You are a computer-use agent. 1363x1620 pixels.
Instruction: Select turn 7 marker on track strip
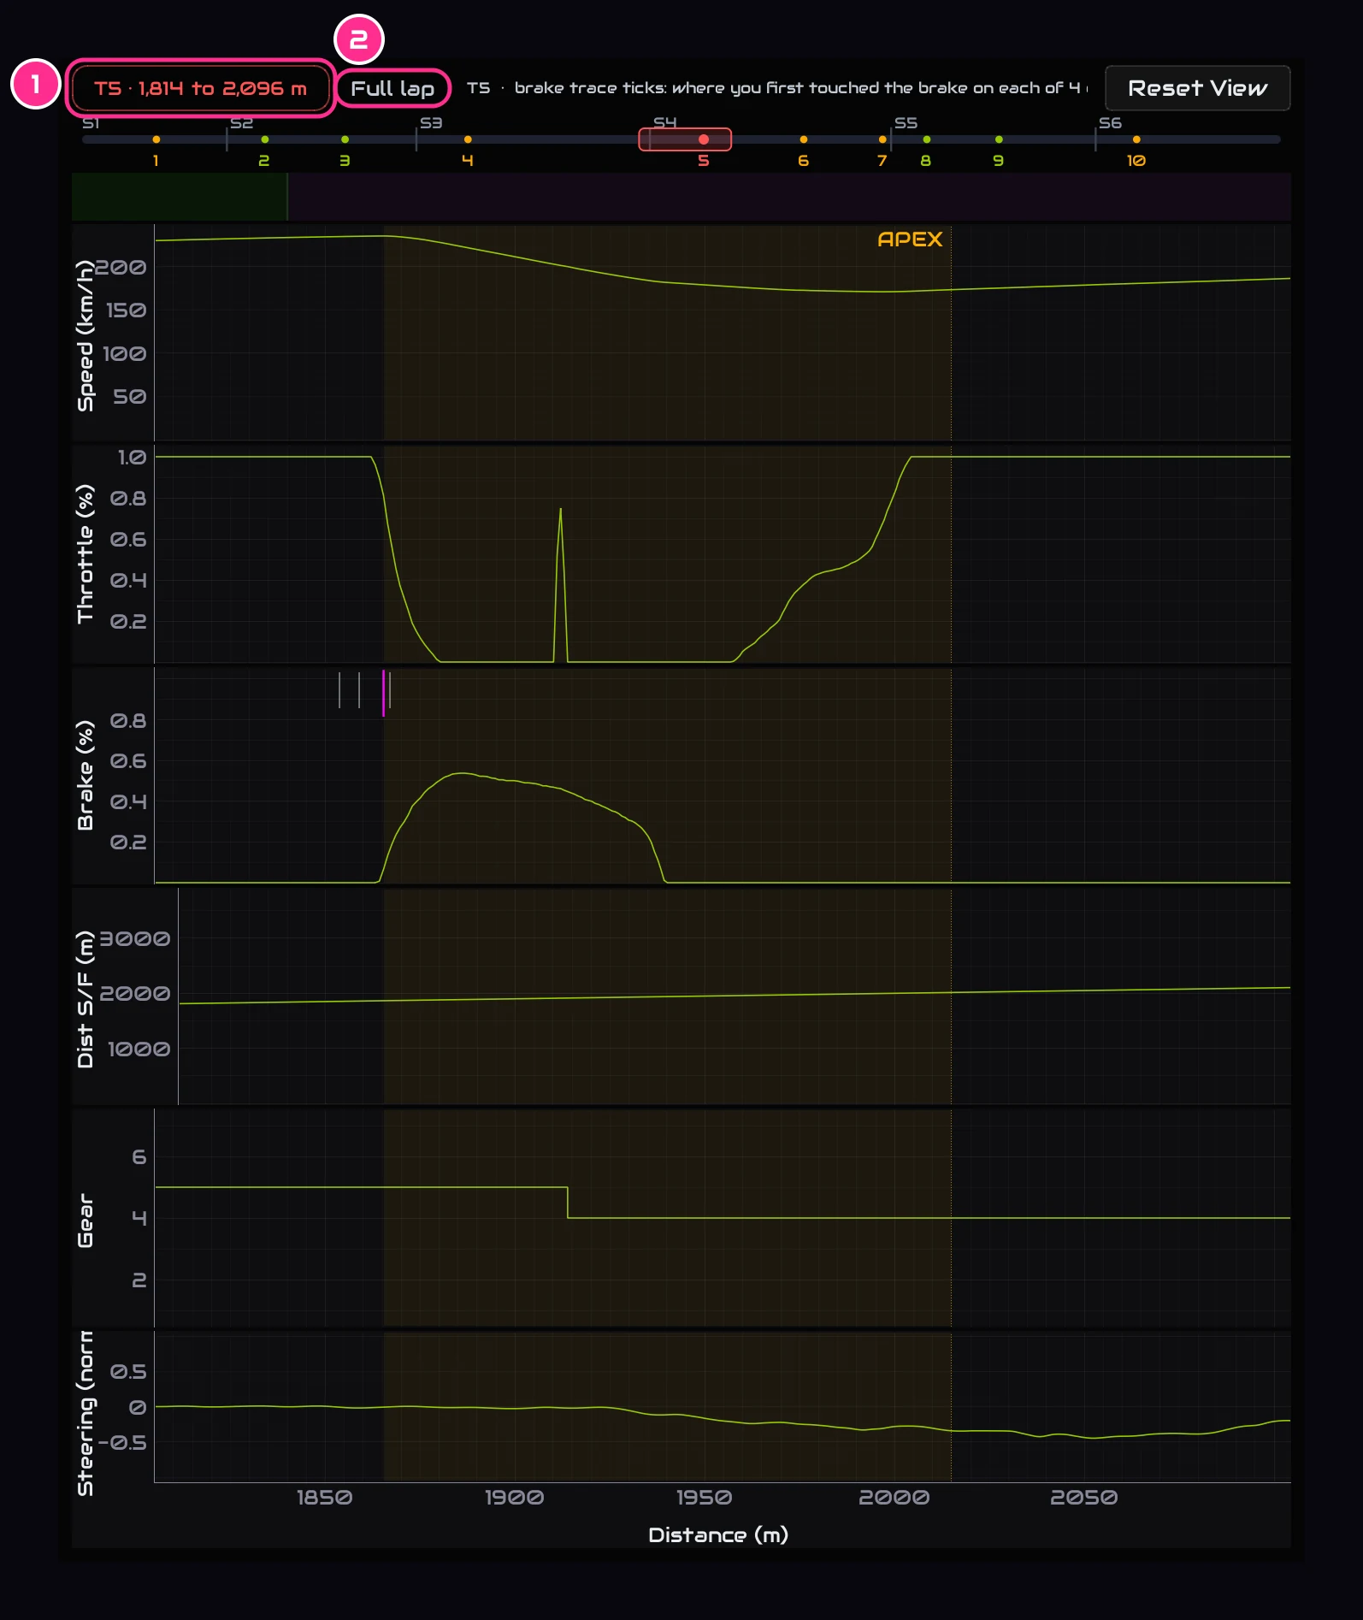coord(882,139)
